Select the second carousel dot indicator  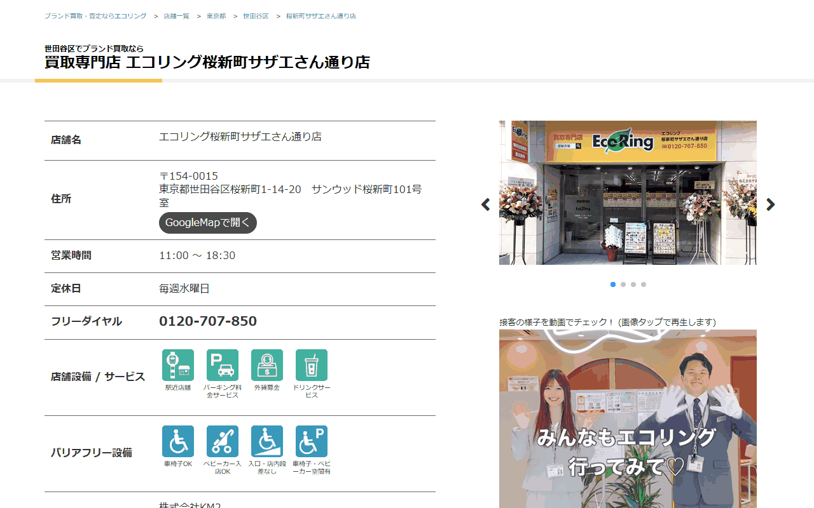pos(623,284)
